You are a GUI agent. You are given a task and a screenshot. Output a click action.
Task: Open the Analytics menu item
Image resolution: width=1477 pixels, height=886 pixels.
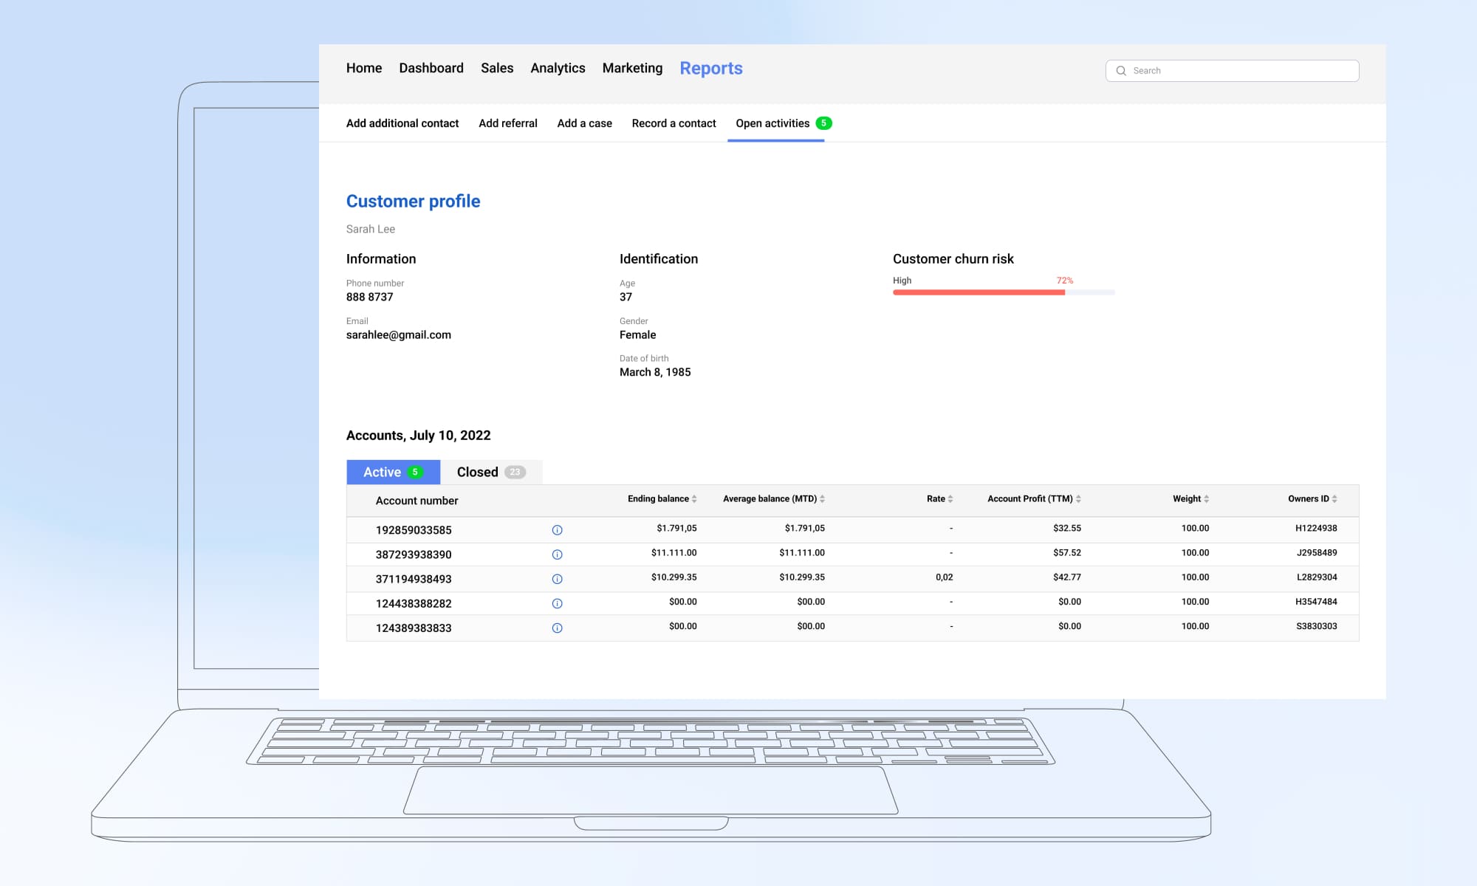(558, 68)
